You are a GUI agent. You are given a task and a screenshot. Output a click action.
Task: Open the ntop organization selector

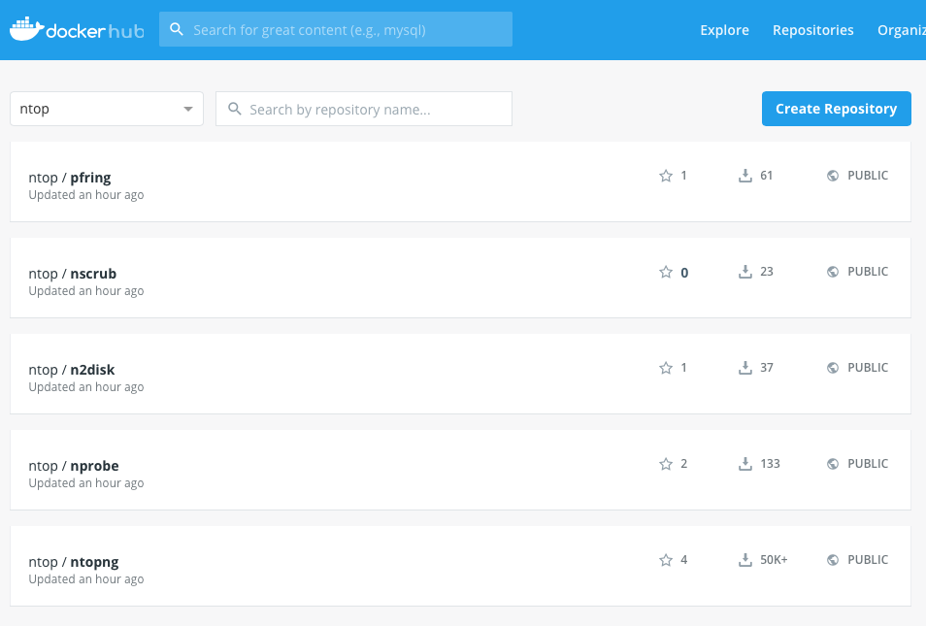[107, 109]
